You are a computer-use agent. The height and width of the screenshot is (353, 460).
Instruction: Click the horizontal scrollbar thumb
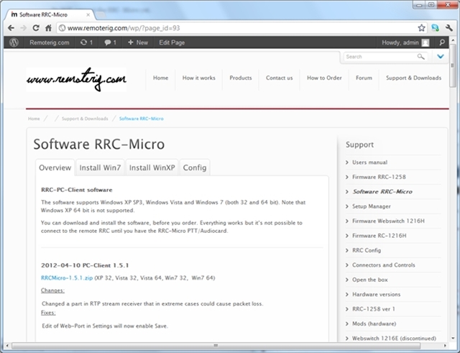pyautogui.click(x=216, y=346)
